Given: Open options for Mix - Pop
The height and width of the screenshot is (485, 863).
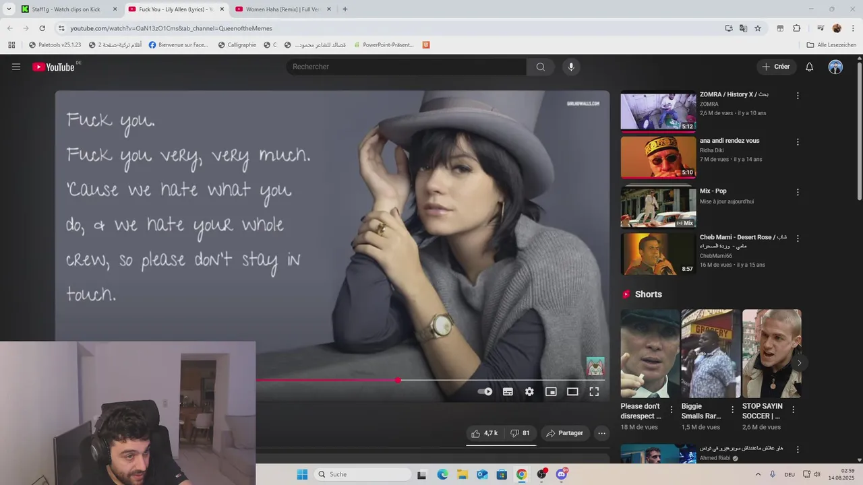Looking at the screenshot, I should 798,192.
